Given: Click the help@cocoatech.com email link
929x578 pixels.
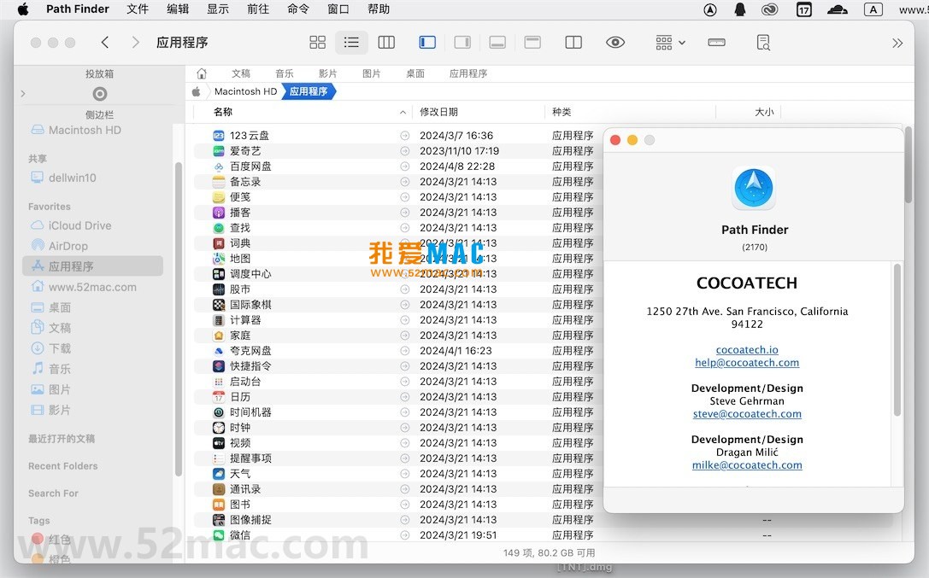Looking at the screenshot, I should coord(747,363).
